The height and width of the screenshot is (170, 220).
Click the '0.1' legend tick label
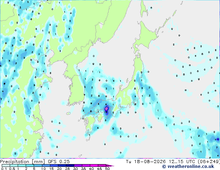point(4,169)
